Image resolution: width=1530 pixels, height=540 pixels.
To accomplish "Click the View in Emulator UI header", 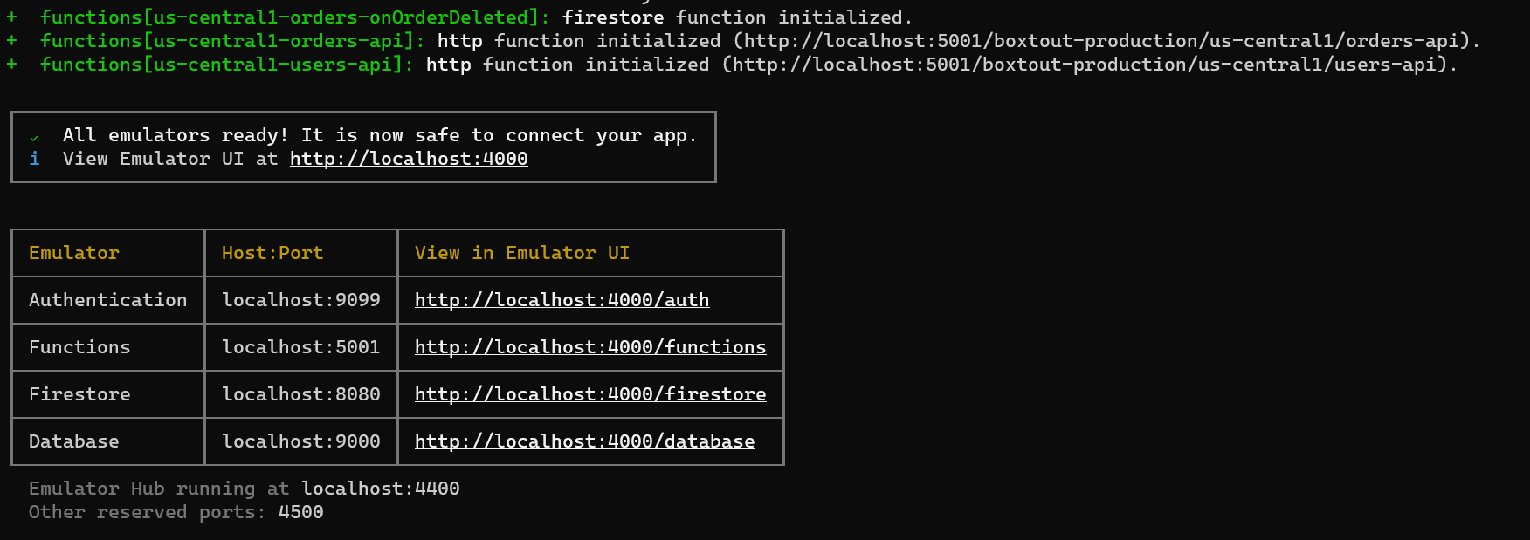I will click(x=521, y=253).
